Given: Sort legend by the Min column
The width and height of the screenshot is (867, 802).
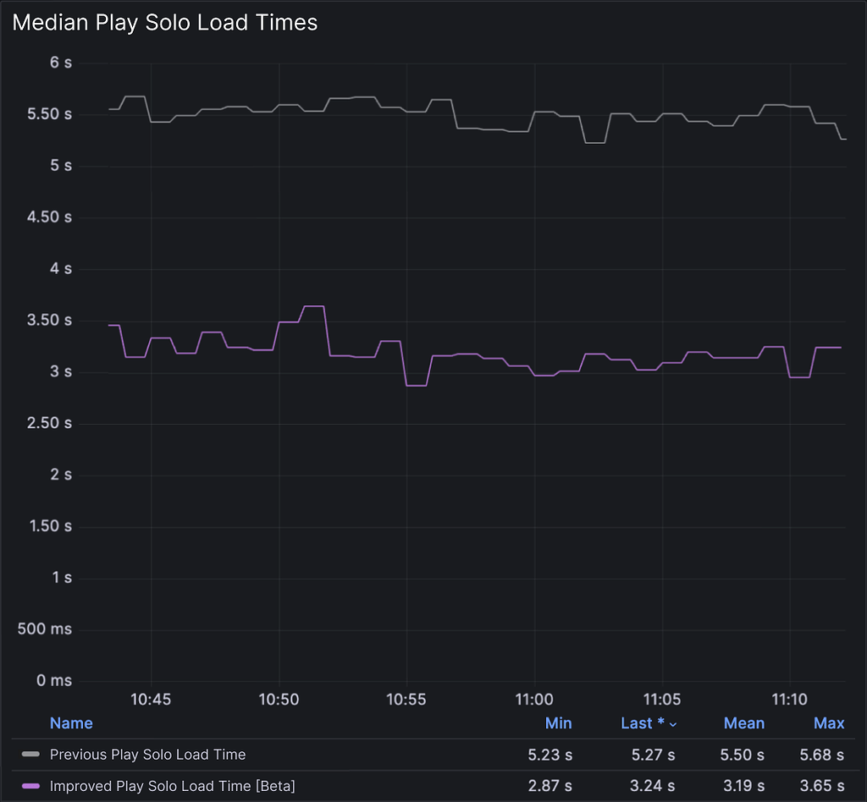Looking at the screenshot, I should pos(558,723).
